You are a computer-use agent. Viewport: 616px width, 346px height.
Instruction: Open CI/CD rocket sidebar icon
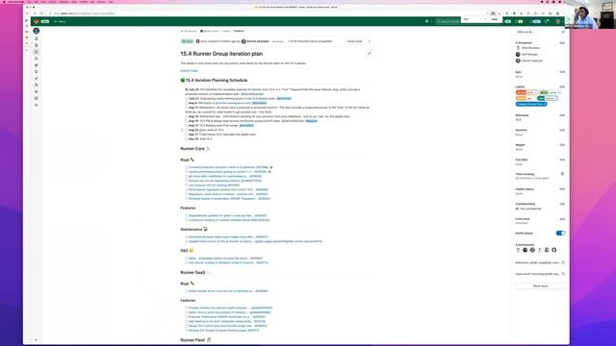[37, 65]
